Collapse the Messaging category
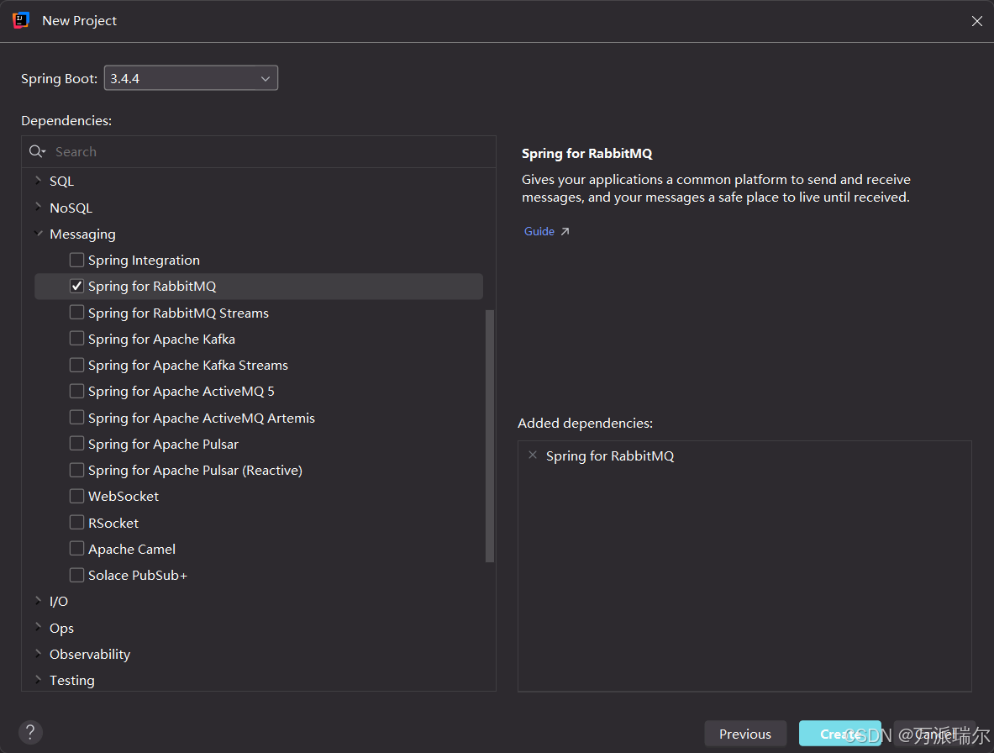 coord(38,234)
